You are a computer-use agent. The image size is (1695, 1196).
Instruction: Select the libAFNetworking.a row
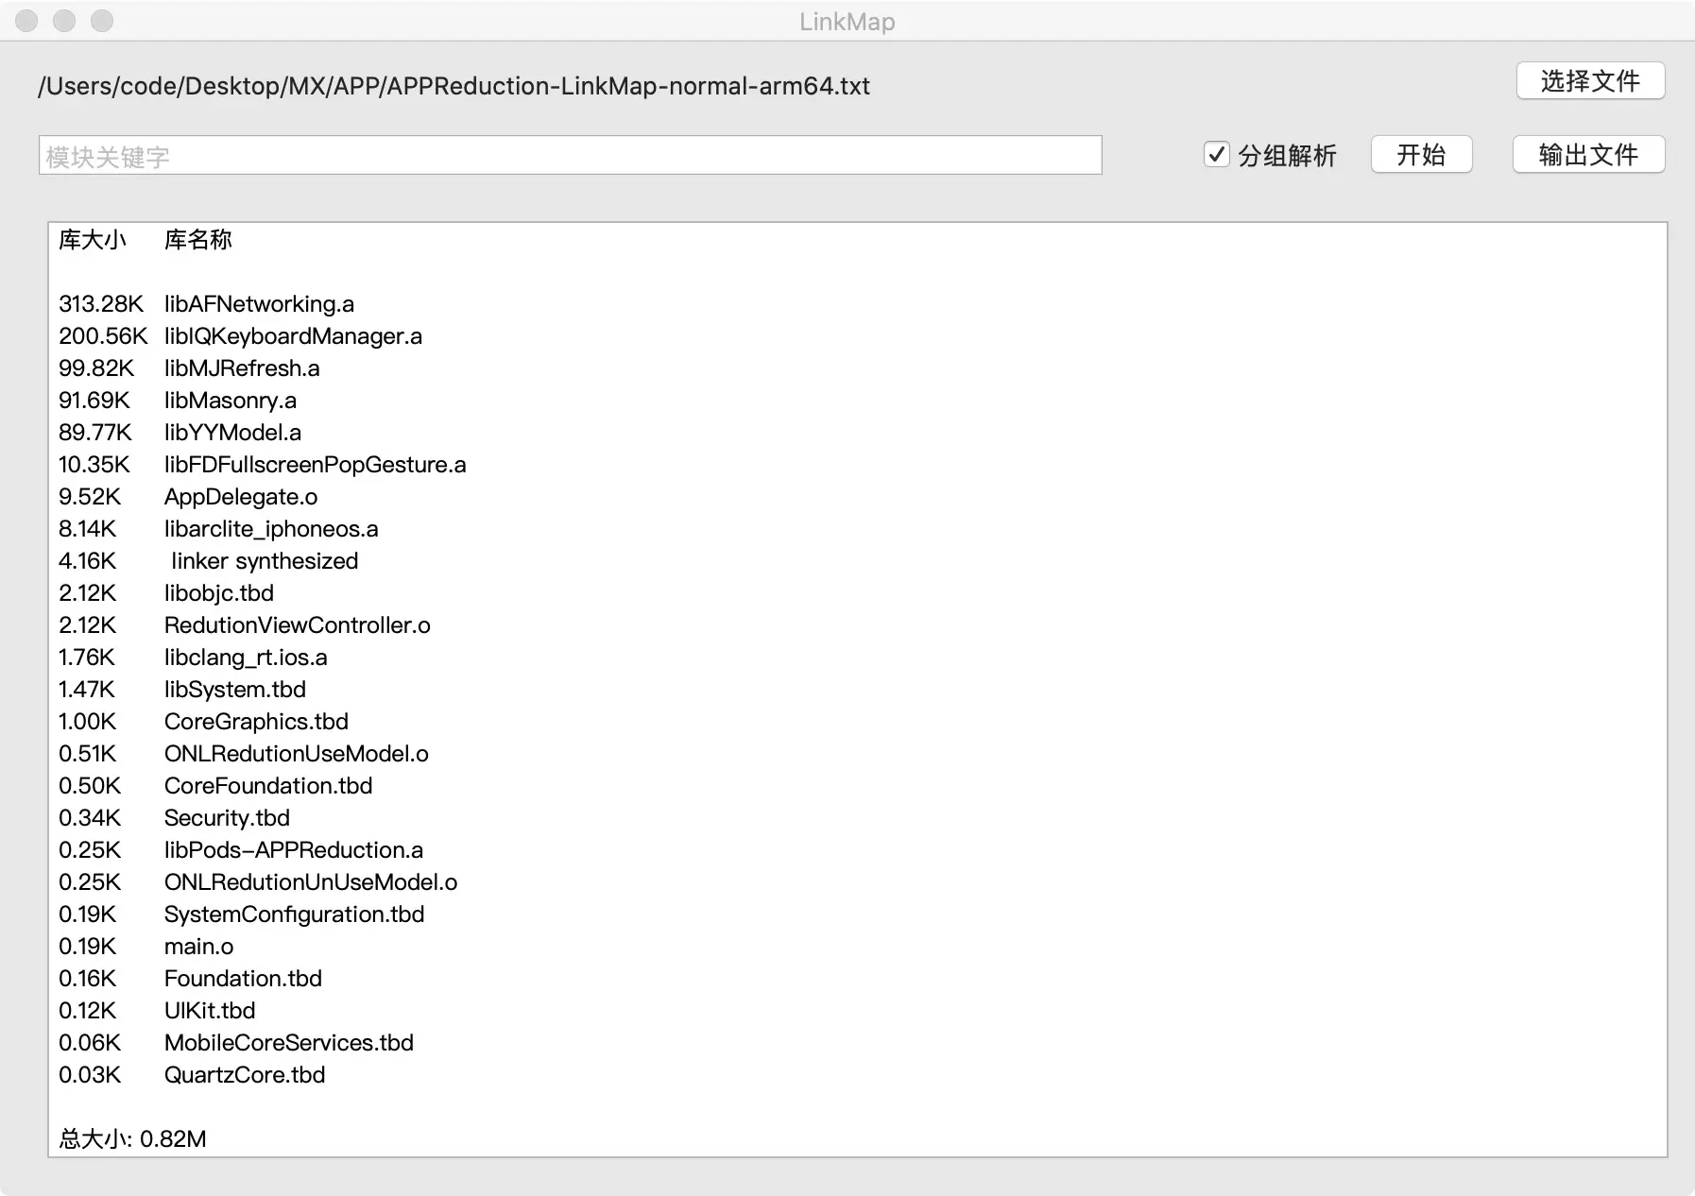[x=259, y=304]
